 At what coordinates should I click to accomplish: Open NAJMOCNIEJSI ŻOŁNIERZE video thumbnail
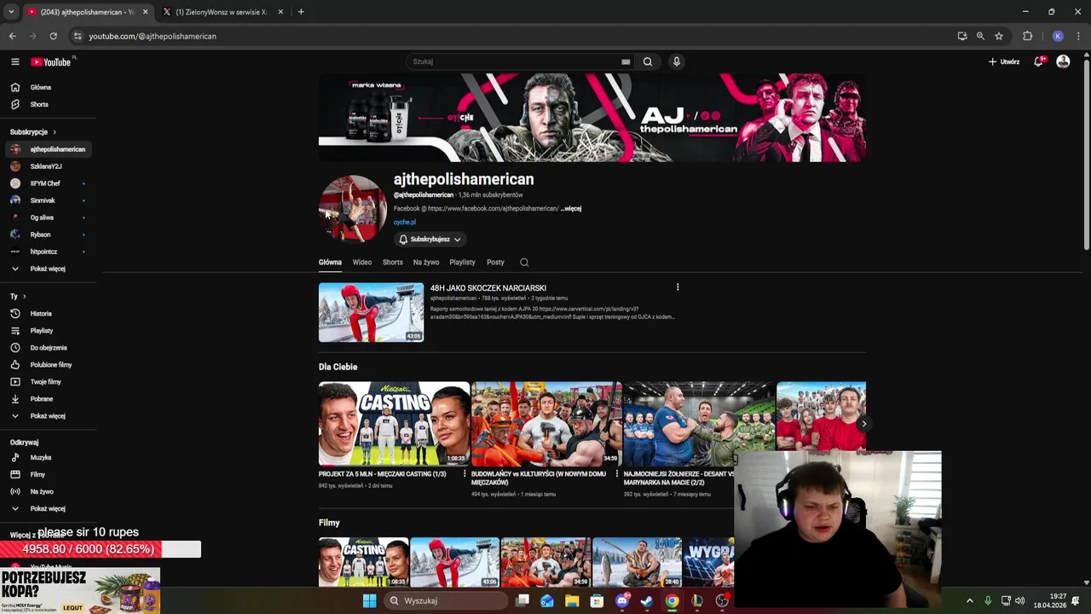tap(699, 424)
